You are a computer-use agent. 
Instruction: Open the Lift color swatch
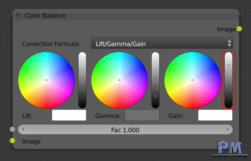pos(69,115)
